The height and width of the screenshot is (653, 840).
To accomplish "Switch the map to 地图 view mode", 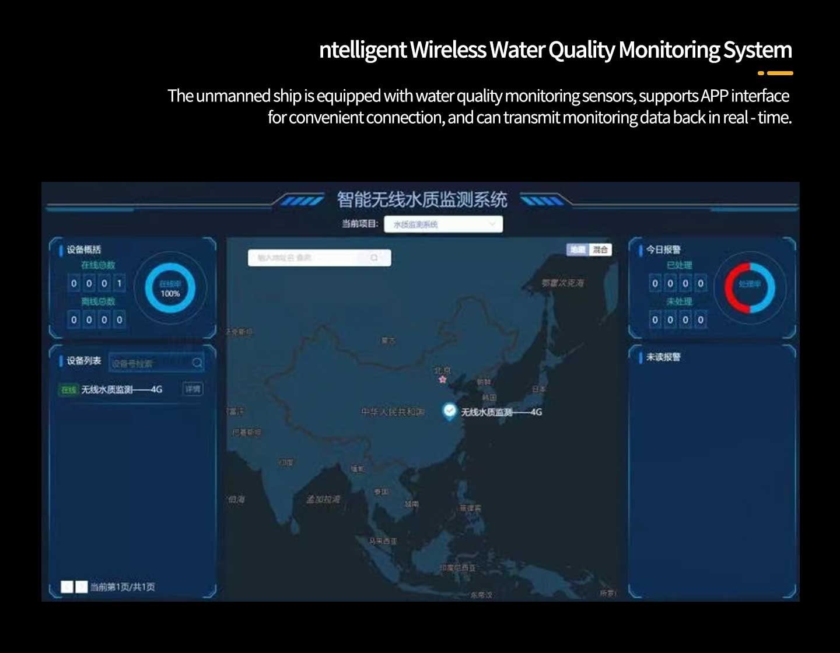I will 577,250.
